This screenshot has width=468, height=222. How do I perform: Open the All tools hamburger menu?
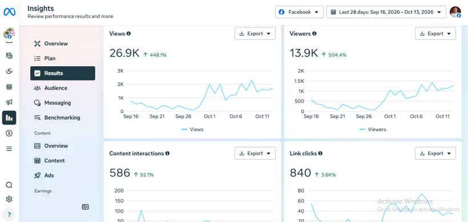click(9, 148)
